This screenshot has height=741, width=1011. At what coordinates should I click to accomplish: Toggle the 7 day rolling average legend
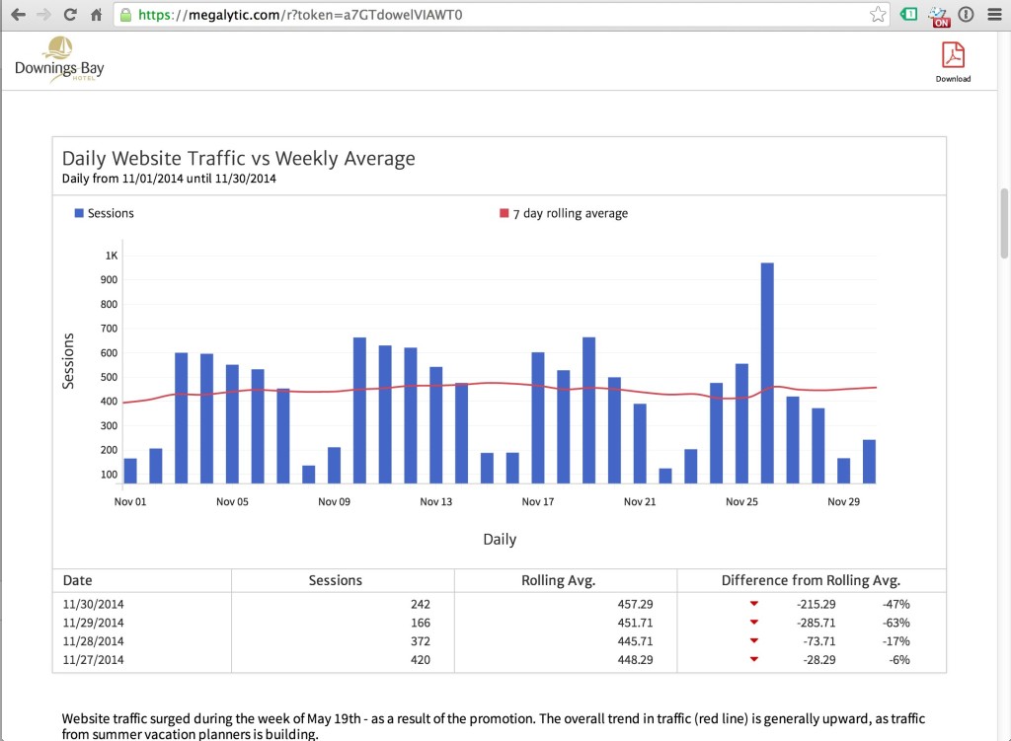[564, 213]
